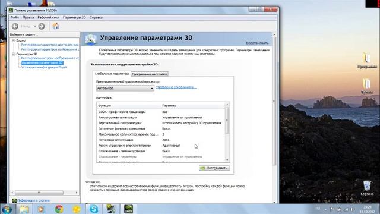The height and width of the screenshot is (214, 380).
Task: Click the Восстановить button below settings list
Action: [x=214, y=168]
